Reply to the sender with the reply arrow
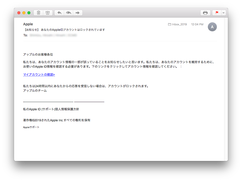Viewport: 242px width, 181px height. tap(59, 13)
